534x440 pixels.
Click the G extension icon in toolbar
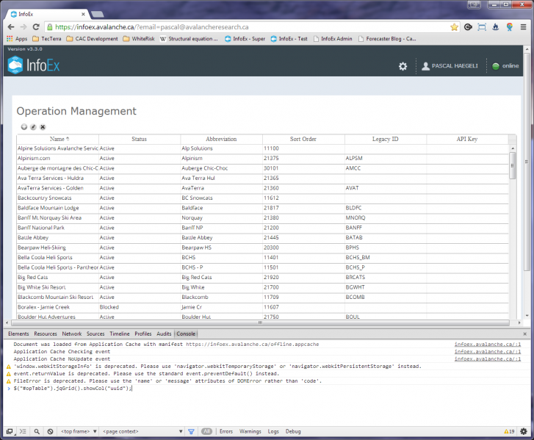pyautogui.click(x=468, y=27)
